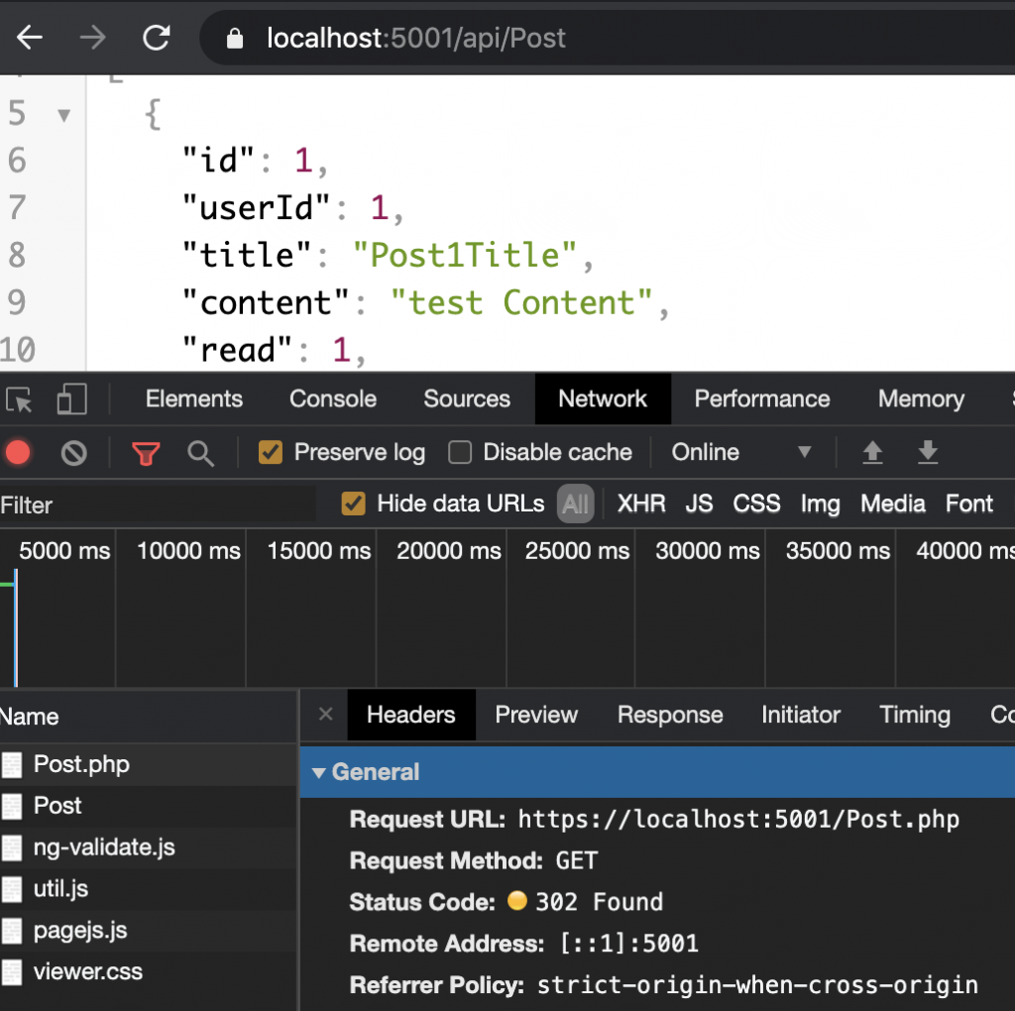Activate the inspect element picker icon
Image resolution: width=1015 pixels, height=1011 pixels.
[20, 399]
